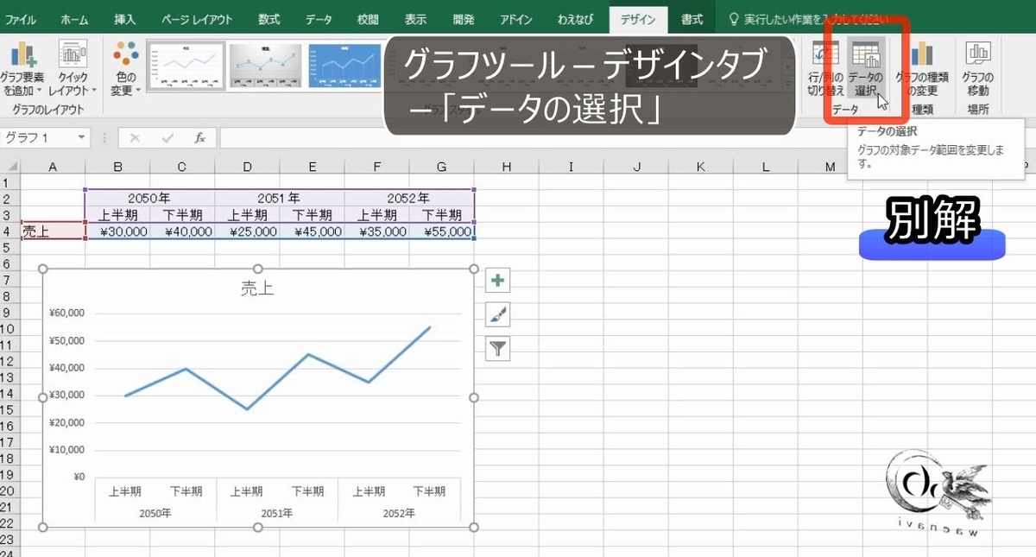Viewport: 1036px width, 557px height.
Task: Click the select-all corner of the sheet
Action: pos(9,166)
